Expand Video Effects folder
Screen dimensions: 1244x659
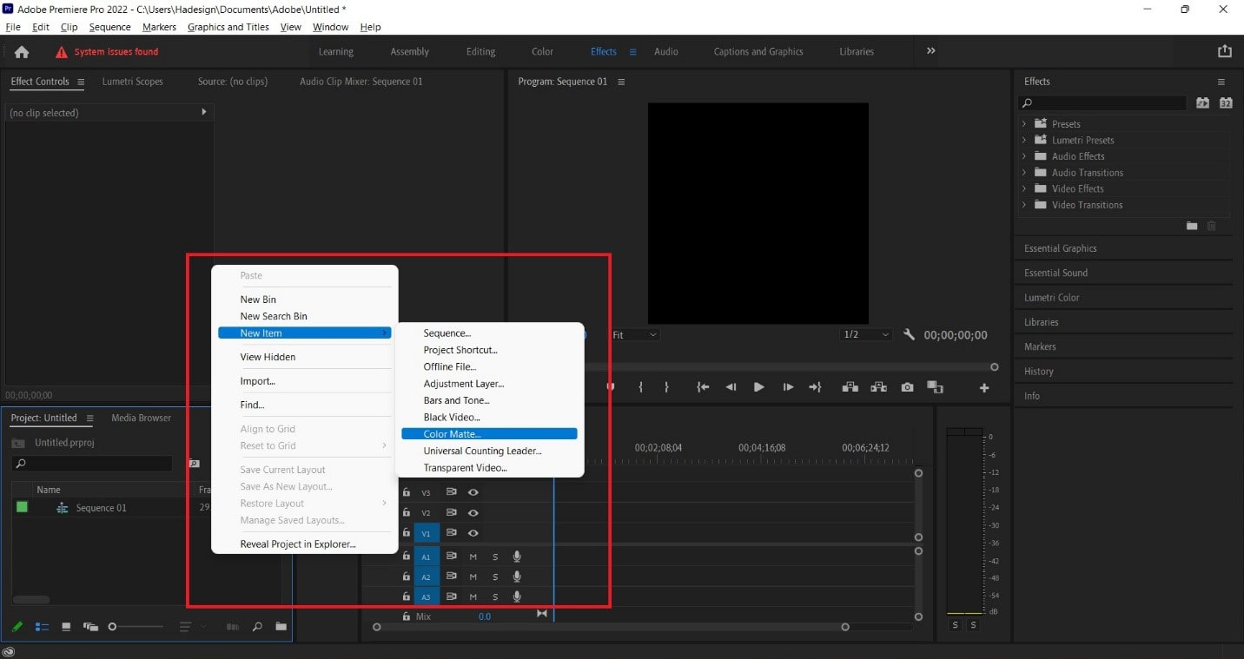pos(1024,188)
